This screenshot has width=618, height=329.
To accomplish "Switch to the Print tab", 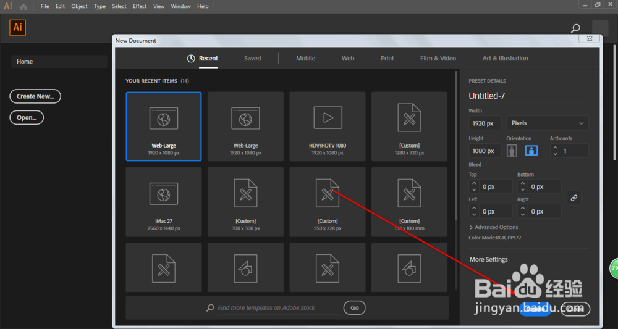I will point(387,58).
